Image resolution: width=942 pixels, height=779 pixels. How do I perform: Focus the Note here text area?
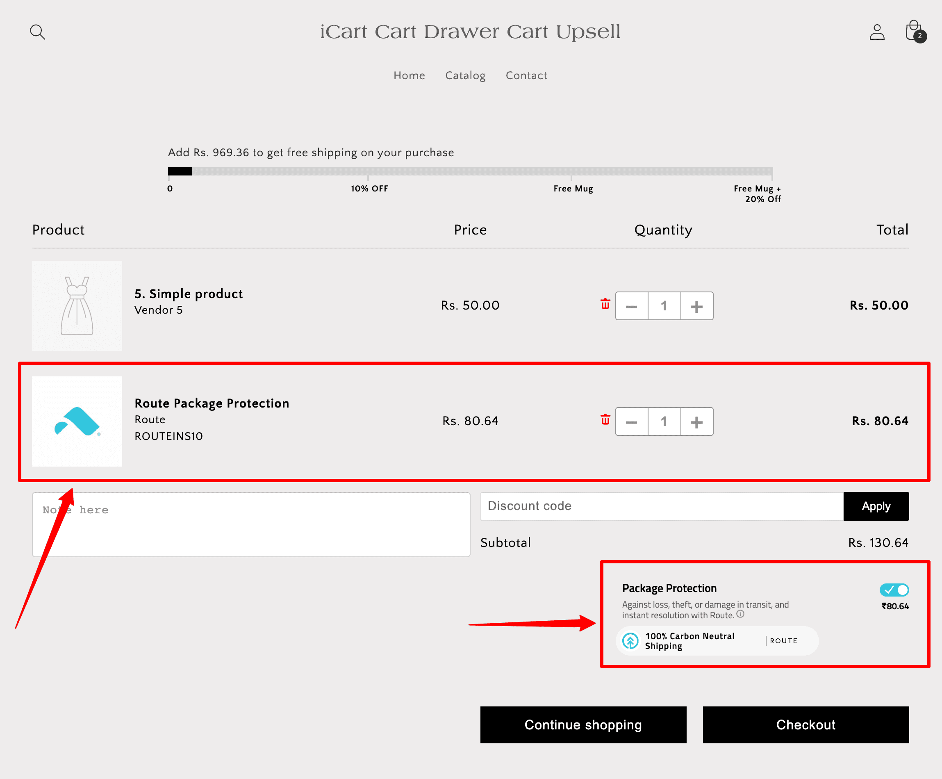251,524
